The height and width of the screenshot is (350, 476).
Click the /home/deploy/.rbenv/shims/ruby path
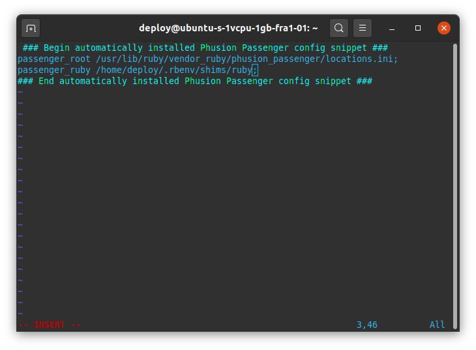(x=174, y=70)
